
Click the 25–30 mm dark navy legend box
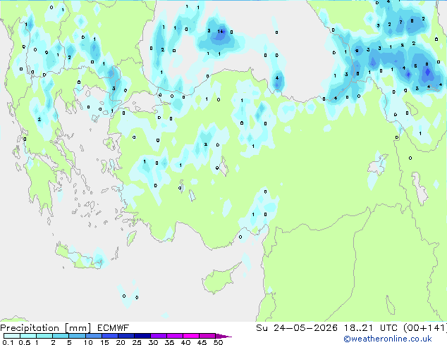click(x=142, y=336)
